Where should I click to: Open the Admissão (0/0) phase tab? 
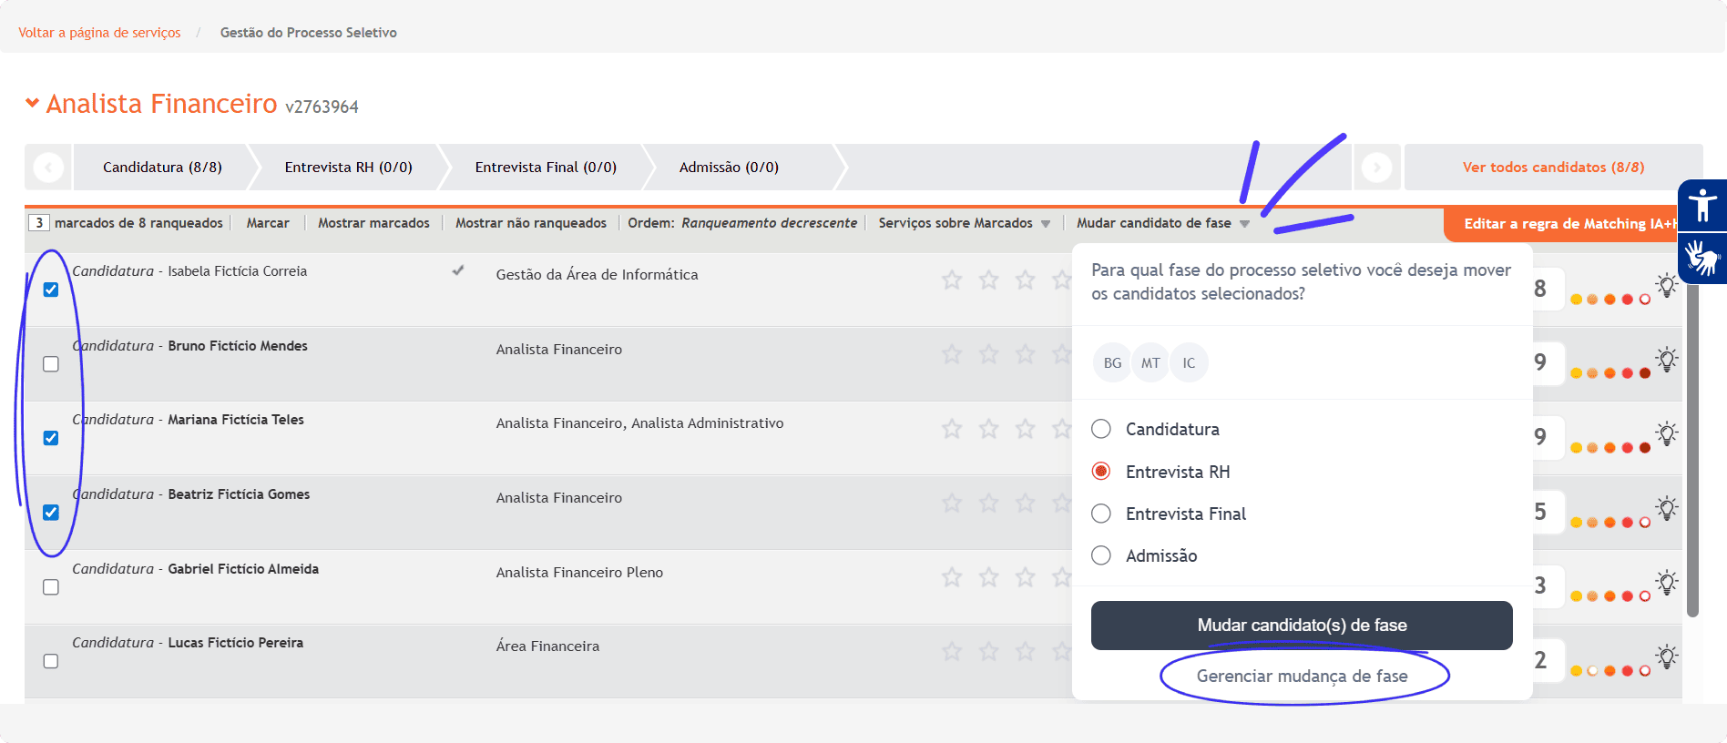(x=729, y=168)
